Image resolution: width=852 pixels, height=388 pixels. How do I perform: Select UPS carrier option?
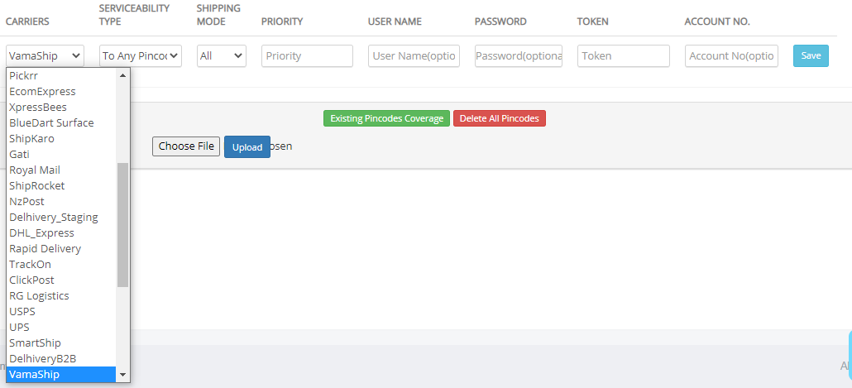point(61,328)
